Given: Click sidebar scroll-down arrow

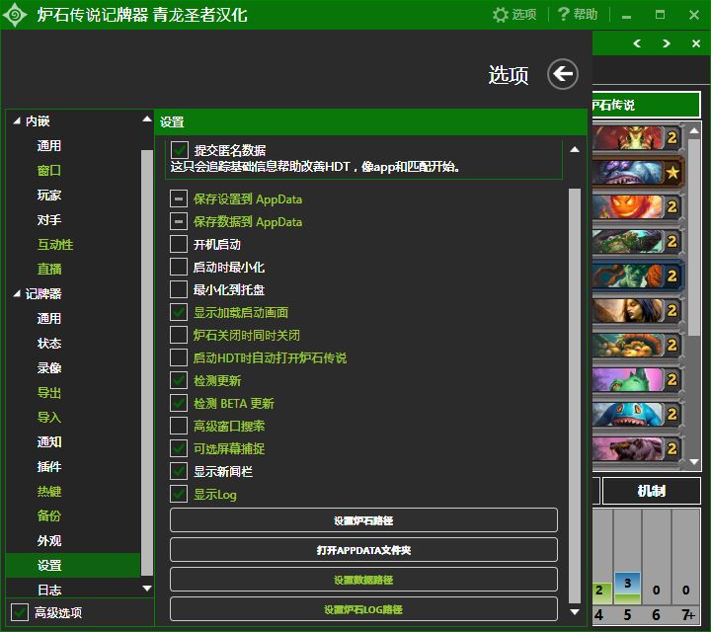Looking at the screenshot, I should 146,589.
